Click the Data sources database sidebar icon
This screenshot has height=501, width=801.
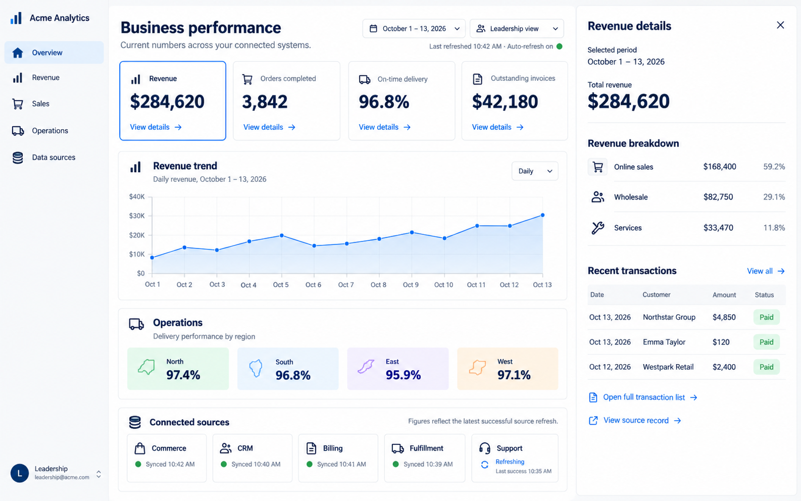tap(18, 158)
